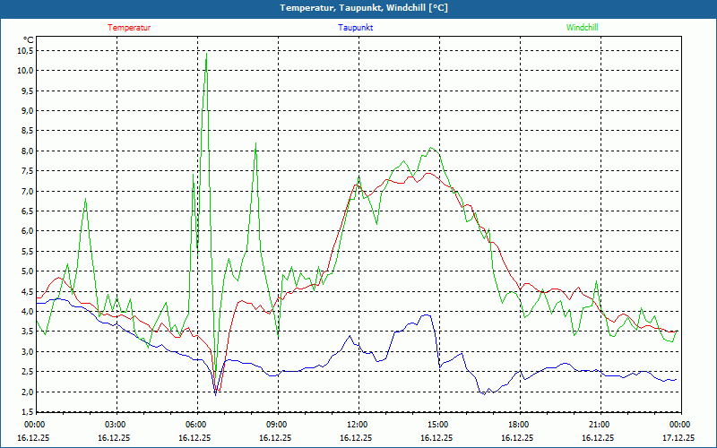Click the 06:00 time marker on the x-axis
The width and height of the screenshot is (717, 448).
(x=196, y=425)
